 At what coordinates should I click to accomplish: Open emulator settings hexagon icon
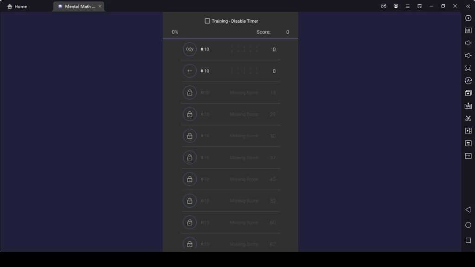(468, 18)
